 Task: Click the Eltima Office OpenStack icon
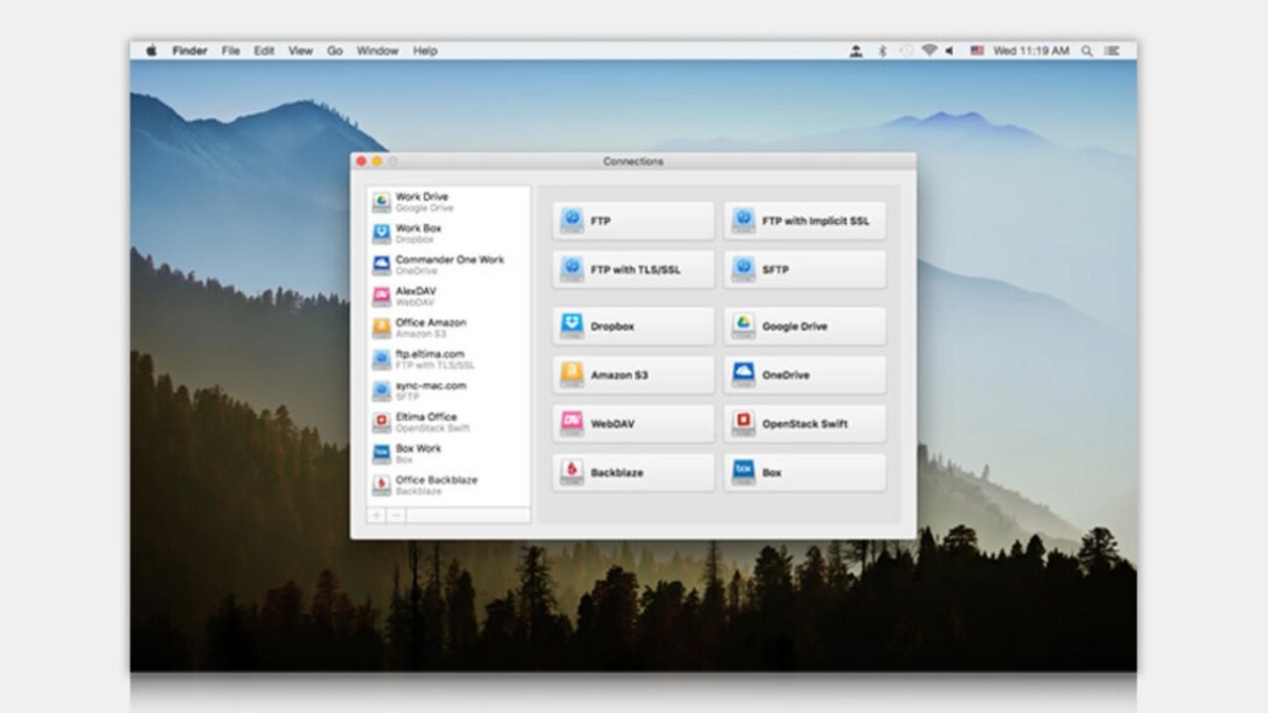(x=381, y=422)
